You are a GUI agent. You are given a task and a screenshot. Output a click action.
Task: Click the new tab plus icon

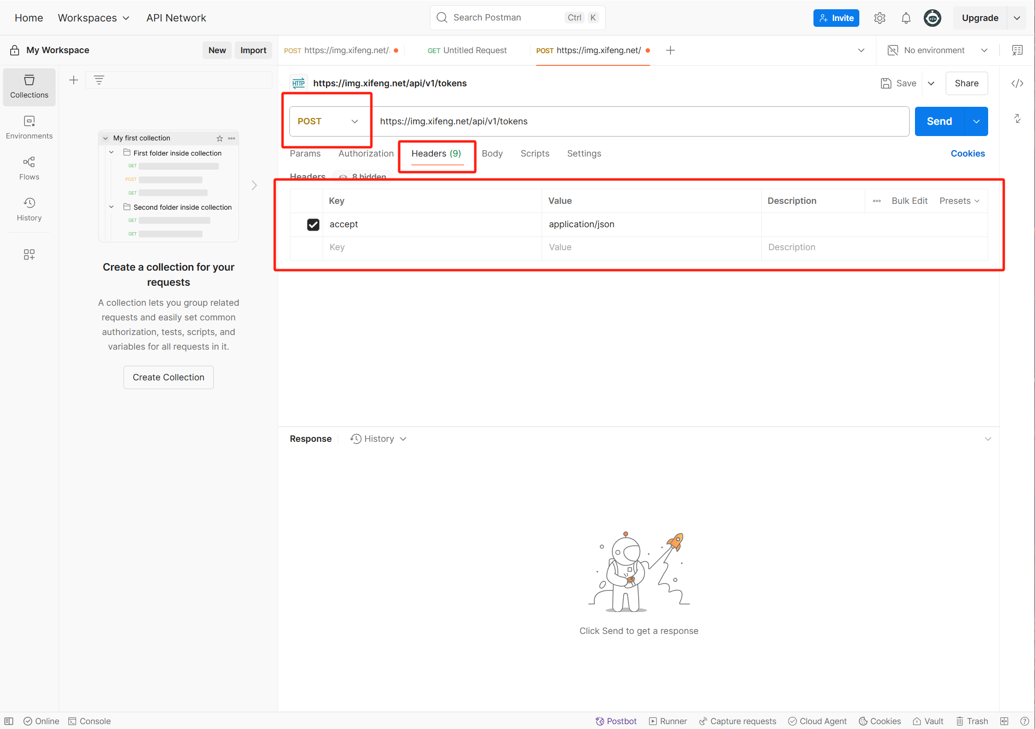click(670, 50)
